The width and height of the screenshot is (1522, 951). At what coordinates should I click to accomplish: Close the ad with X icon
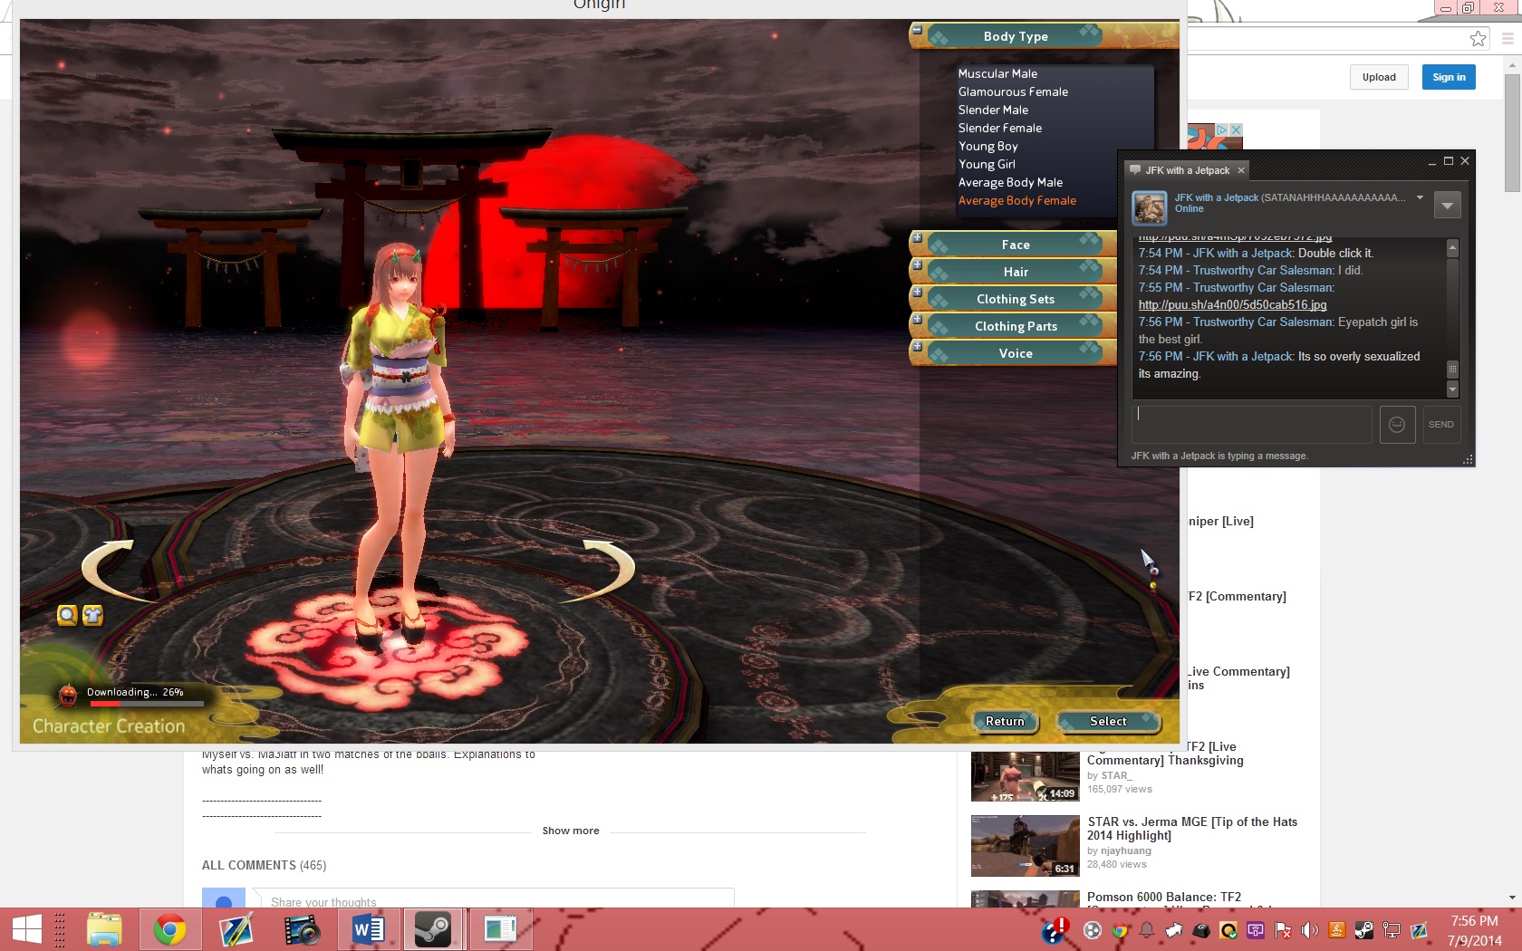pyautogui.click(x=1236, y=130)
